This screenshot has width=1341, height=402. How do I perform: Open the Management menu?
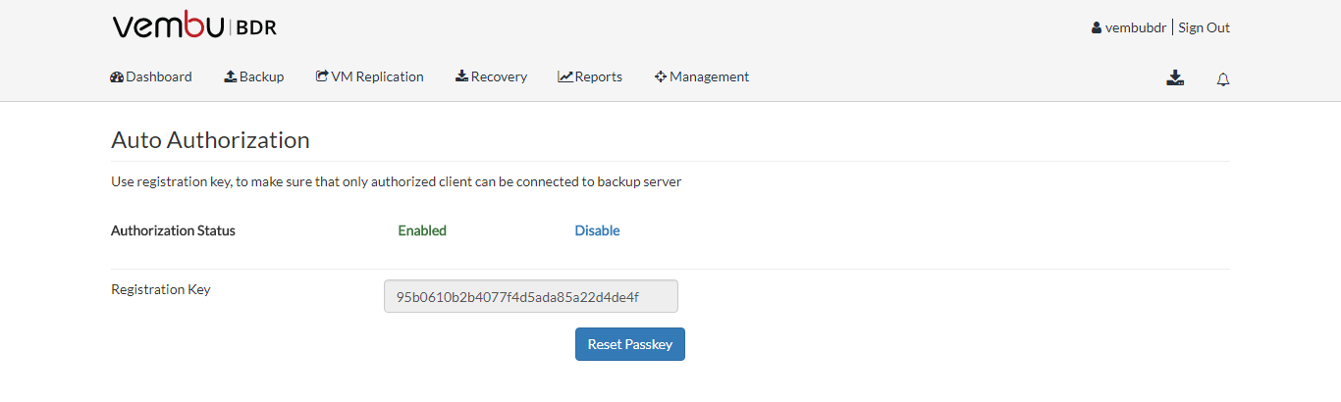[702, 76]
